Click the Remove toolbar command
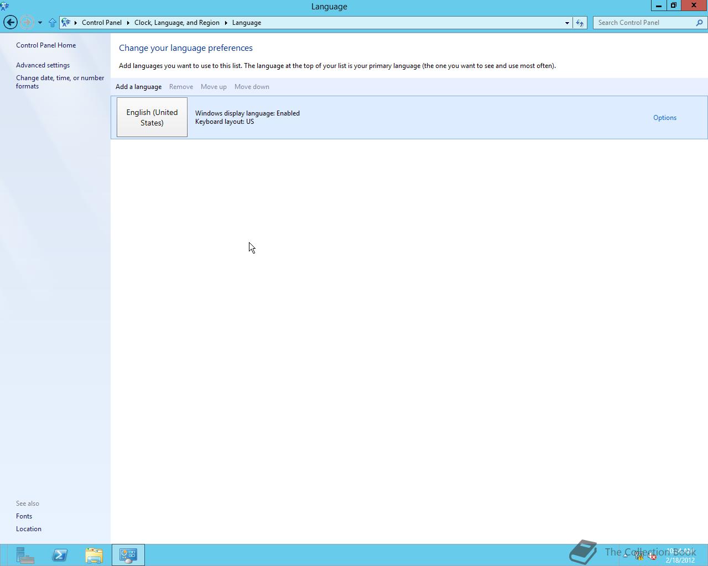This screenshot has height=566, width=708. (x=181, y=87)
